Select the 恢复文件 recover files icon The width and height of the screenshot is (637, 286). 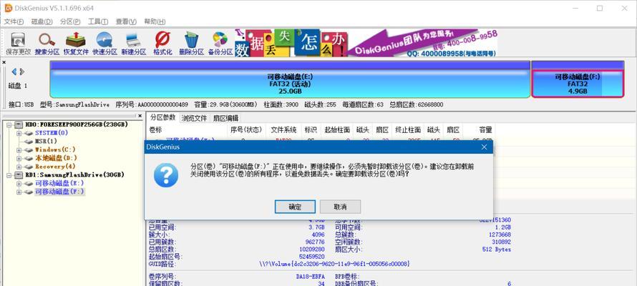pos(76,44)
